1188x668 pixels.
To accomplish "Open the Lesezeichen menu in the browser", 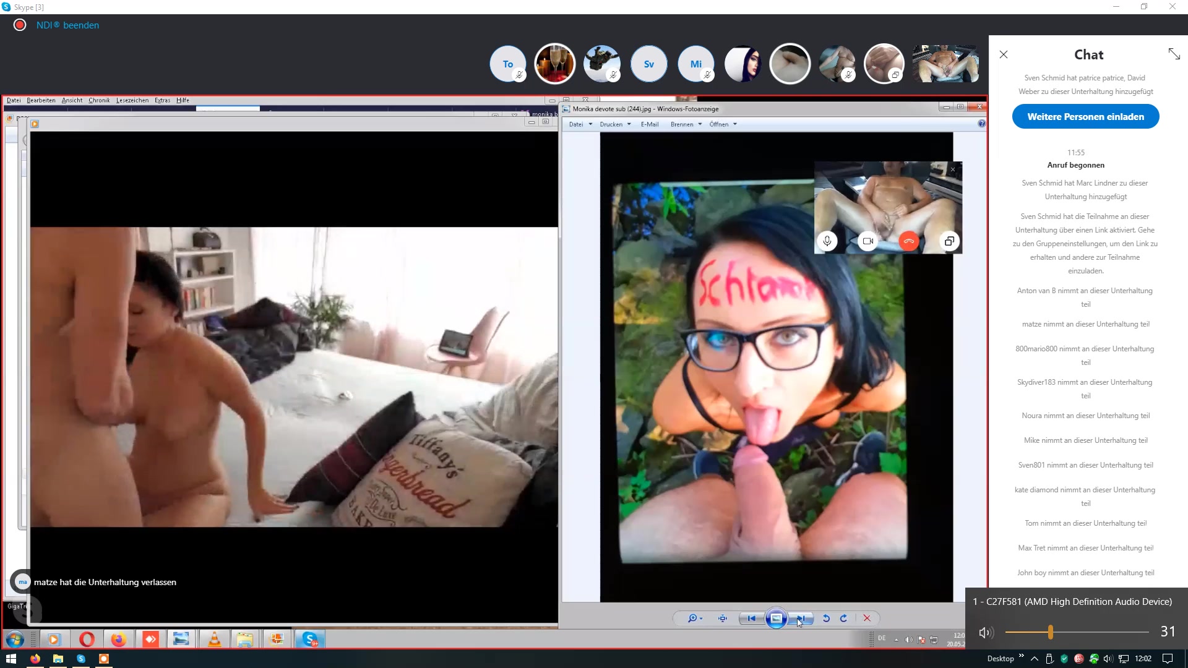I will coord(132,100).
